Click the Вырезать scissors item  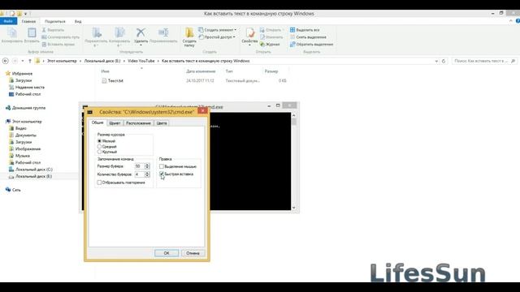pos(53,30)
